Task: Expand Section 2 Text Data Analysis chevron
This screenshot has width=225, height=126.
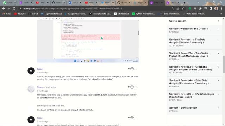Action: coord(218,40)
